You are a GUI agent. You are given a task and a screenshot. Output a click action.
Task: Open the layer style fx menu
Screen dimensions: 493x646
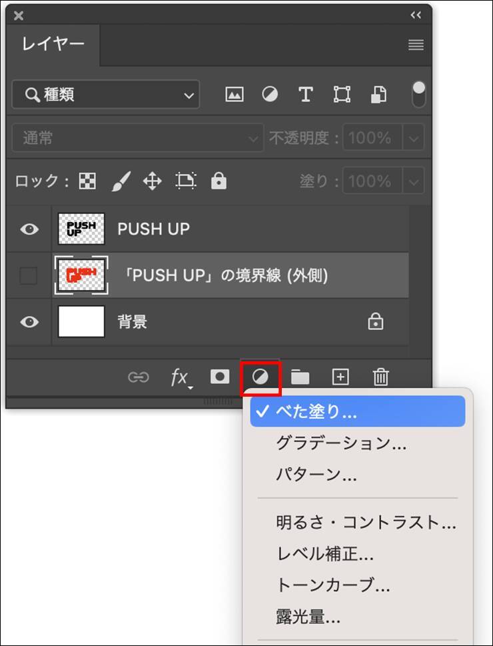179,377
